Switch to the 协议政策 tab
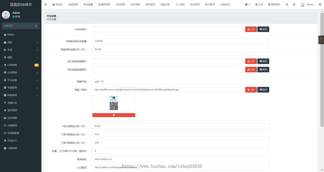 pos(195,5)
